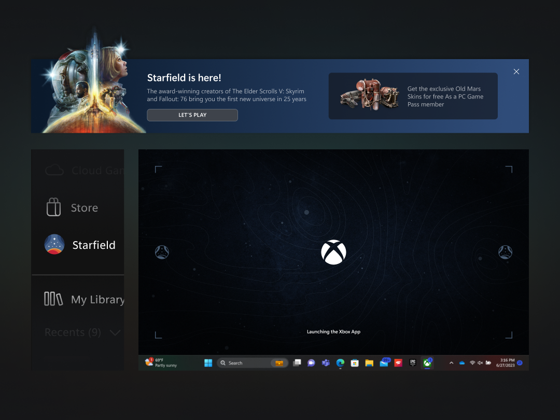Open Task View from the taskbar
Viewport: 560px width, 420px height.
(x=297, y=363)
